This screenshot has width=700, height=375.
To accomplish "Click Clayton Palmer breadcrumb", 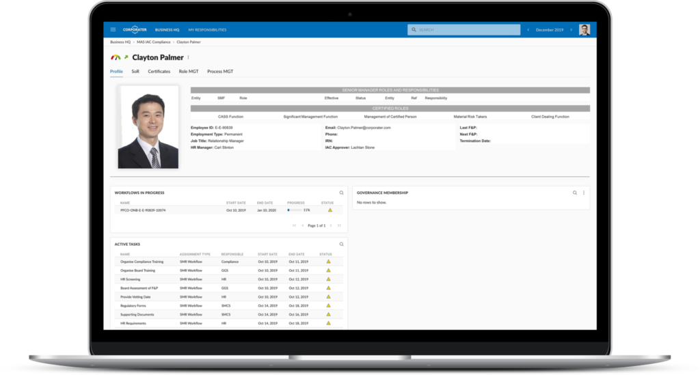I will pos(189,42).
